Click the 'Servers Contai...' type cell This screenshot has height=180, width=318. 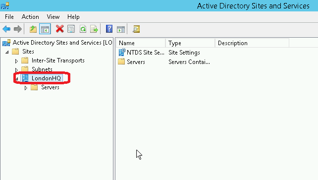pos(189,61)
